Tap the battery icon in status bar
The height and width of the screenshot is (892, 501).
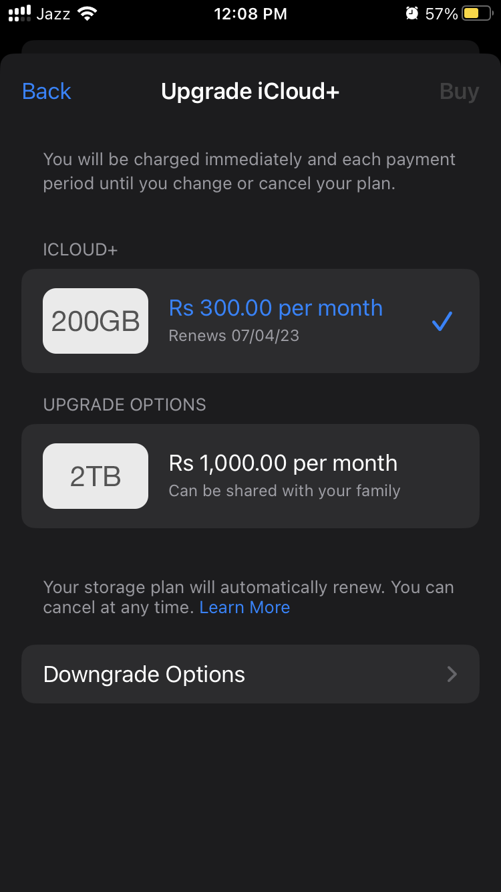[477, 13]
